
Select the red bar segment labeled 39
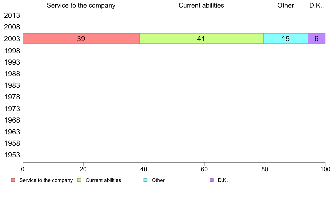point(81,39)
